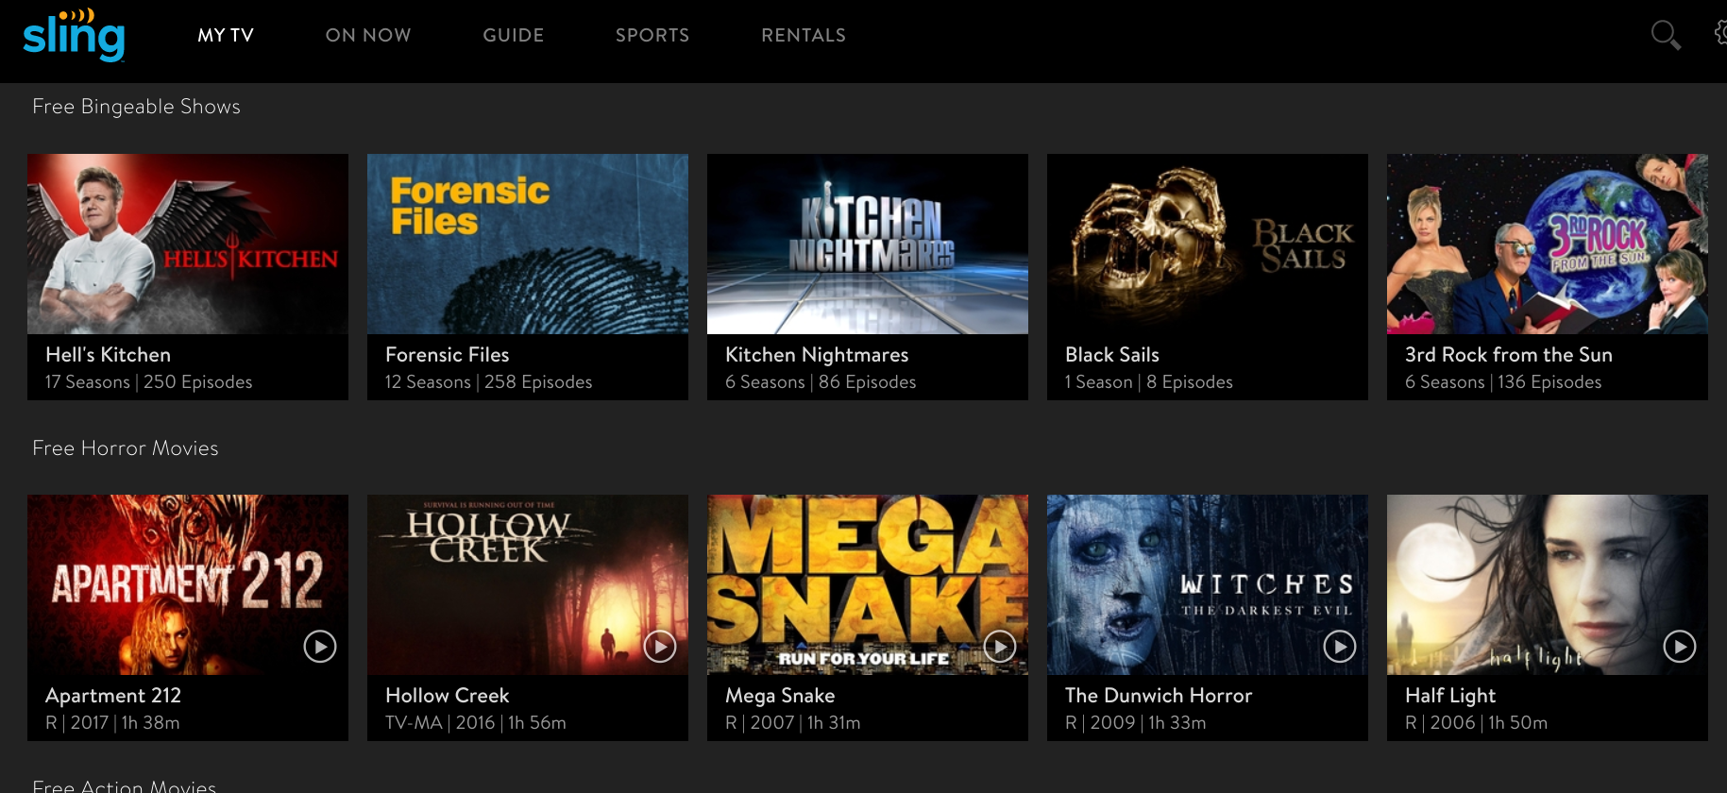Play Mega Snake using its play icon
Image resolution: width=1727 pixels, height=793 pixels.
(1000, 647)
